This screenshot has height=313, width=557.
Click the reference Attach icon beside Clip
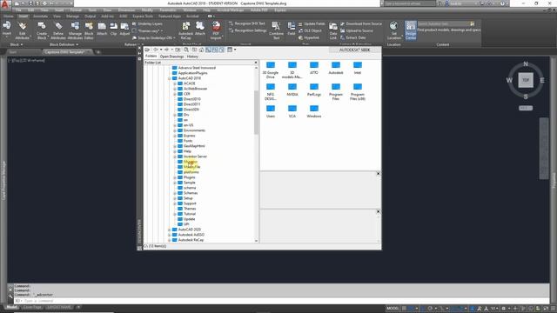102,29
